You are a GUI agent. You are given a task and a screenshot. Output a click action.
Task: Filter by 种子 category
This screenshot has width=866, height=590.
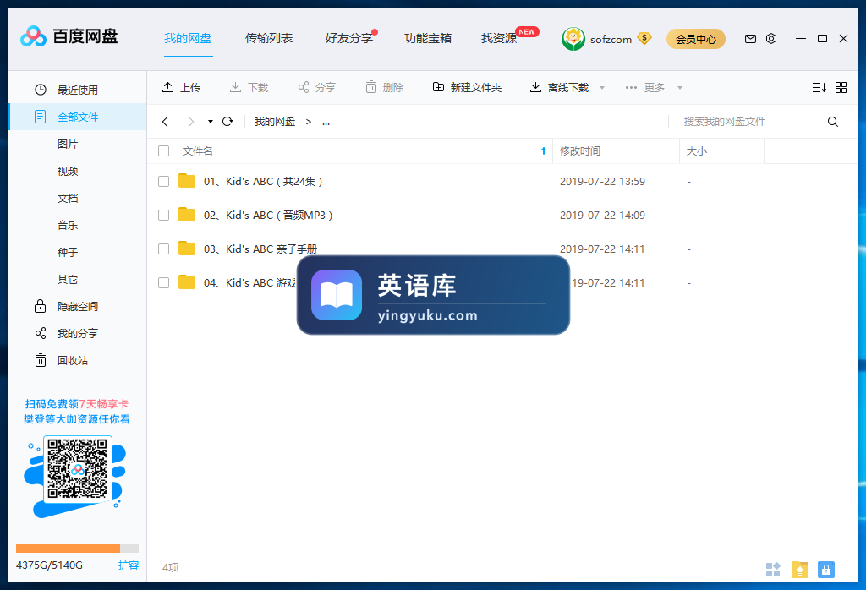[x=68, y=252]
